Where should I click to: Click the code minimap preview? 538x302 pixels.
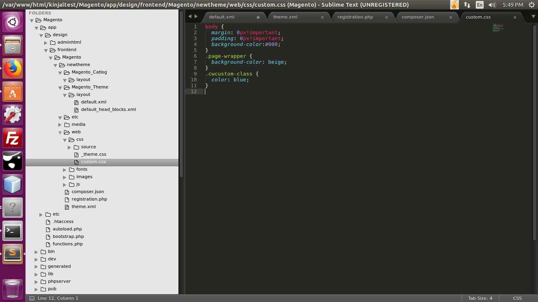498,28
